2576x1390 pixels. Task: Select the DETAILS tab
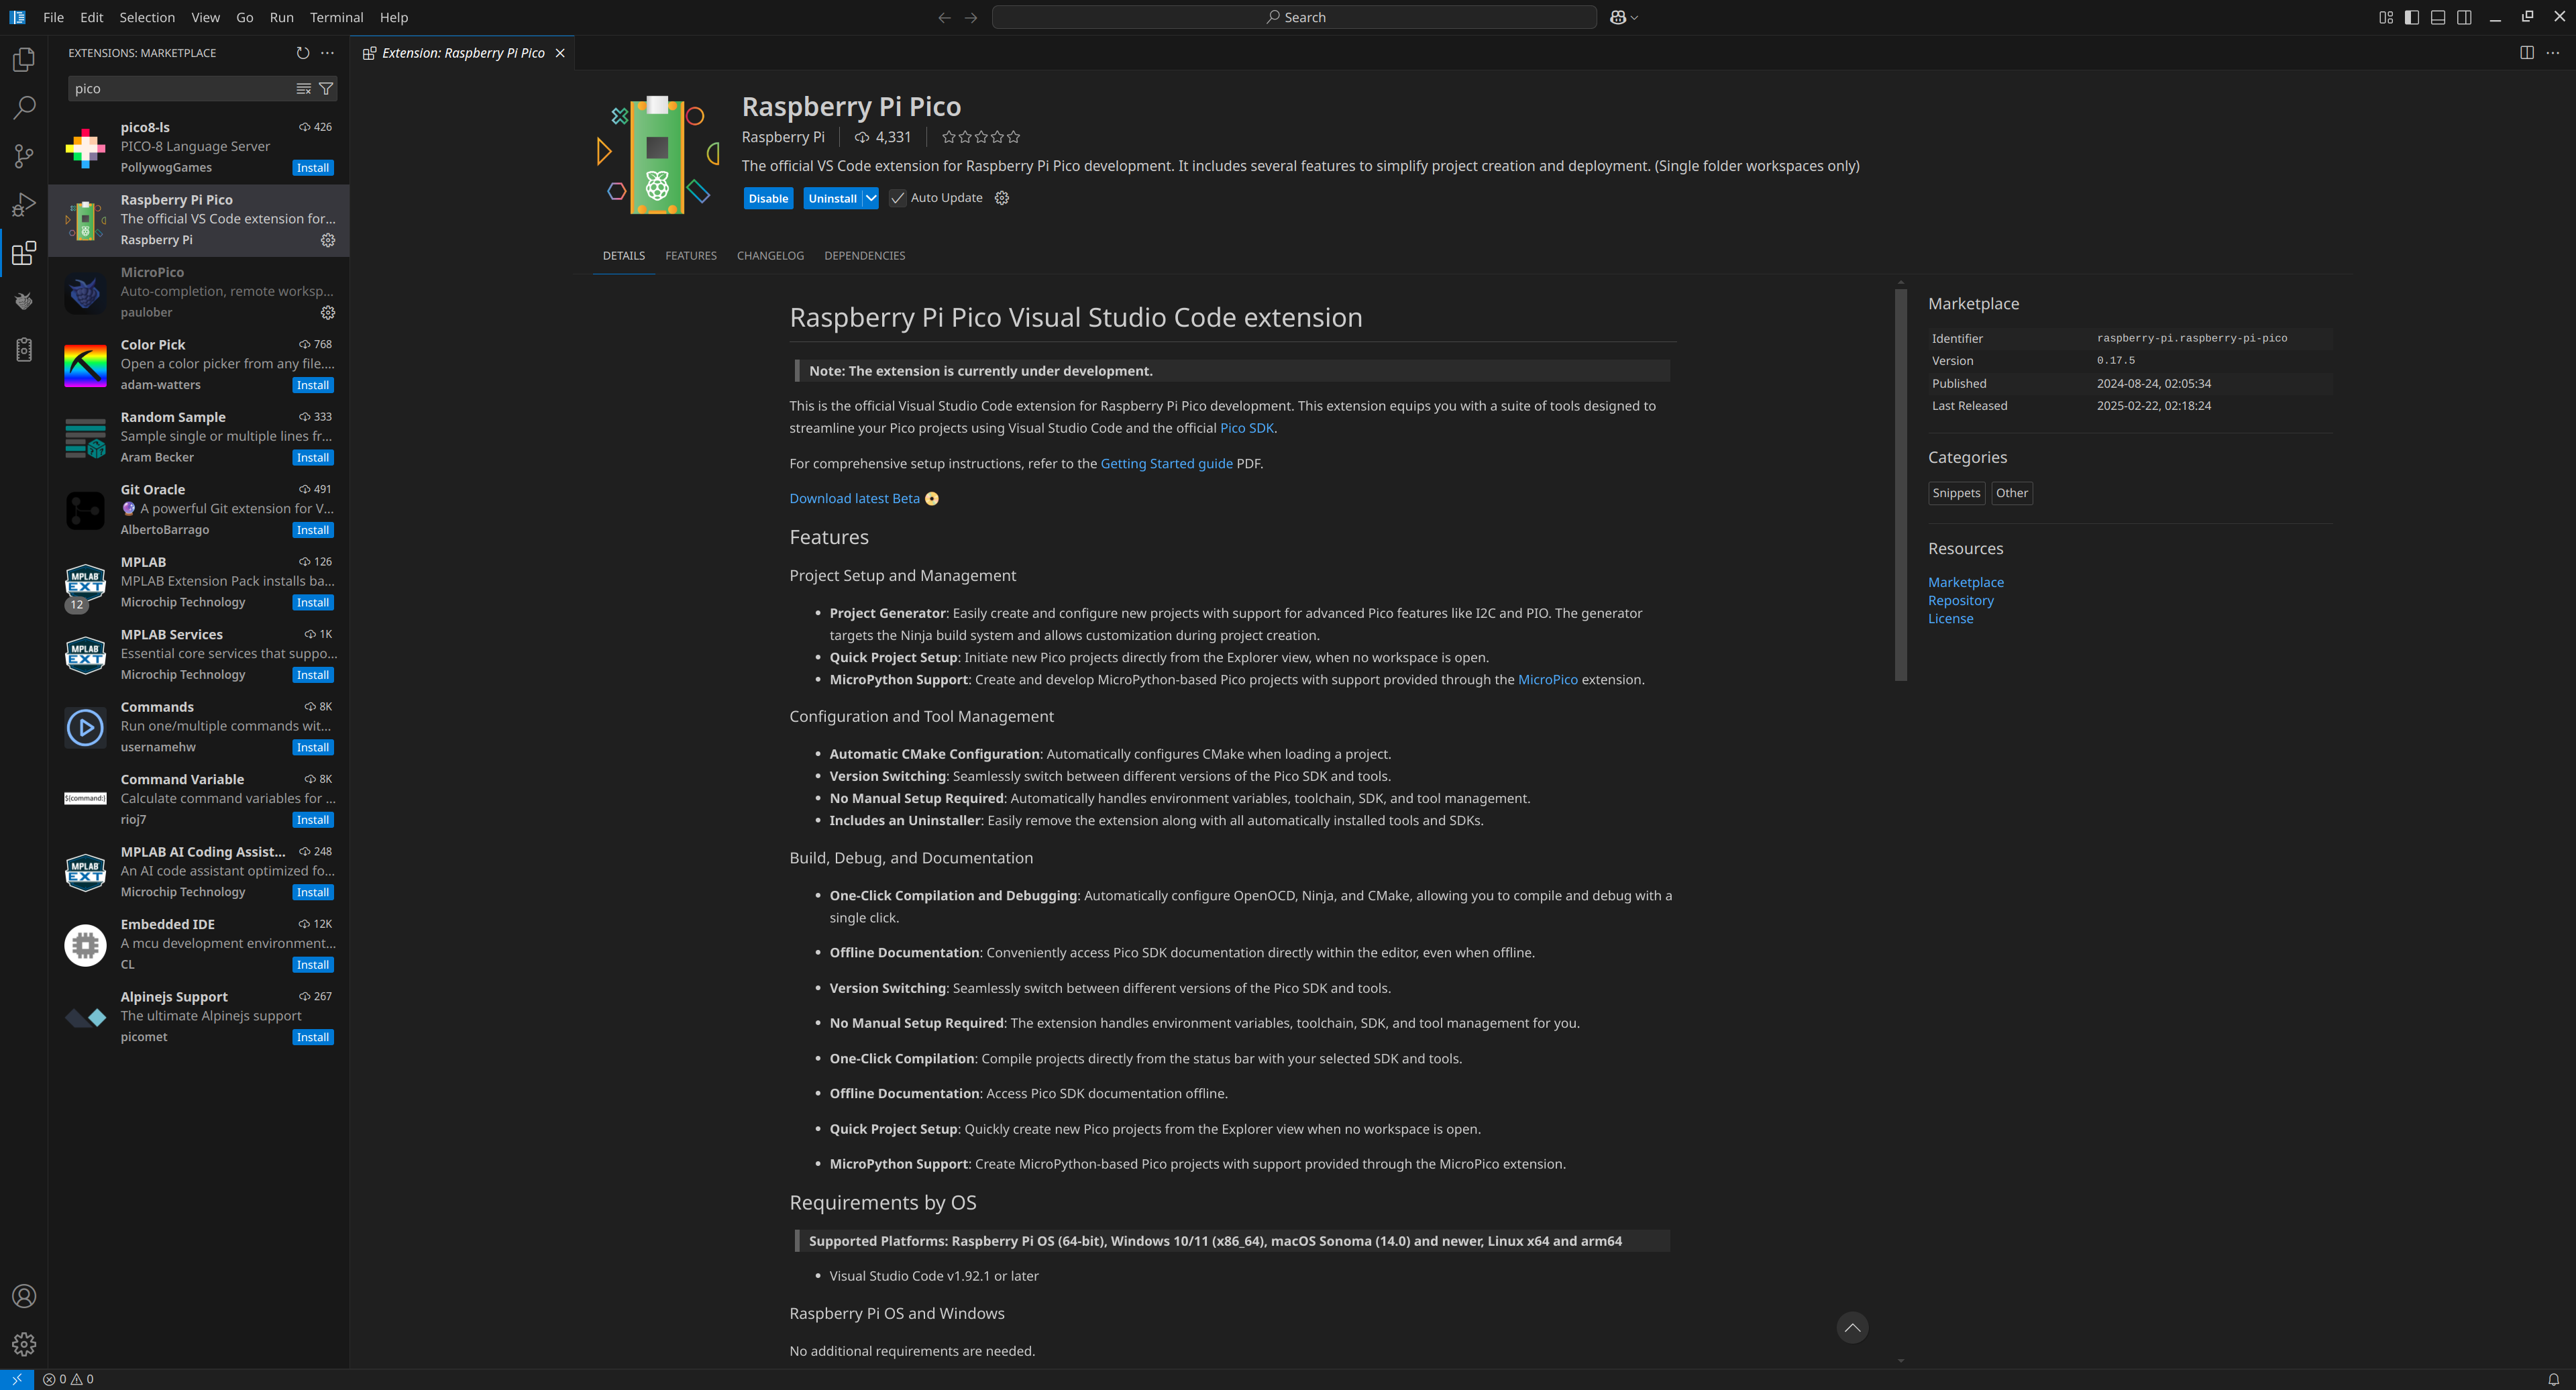point(624,256)
